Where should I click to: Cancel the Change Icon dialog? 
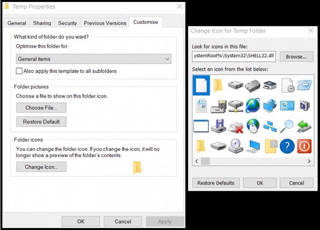point(296,183)
